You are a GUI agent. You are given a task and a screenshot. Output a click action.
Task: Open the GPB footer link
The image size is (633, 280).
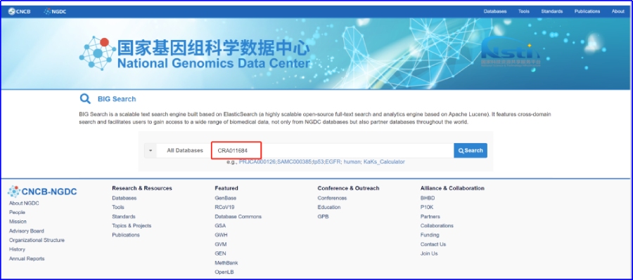coord(323,216)
